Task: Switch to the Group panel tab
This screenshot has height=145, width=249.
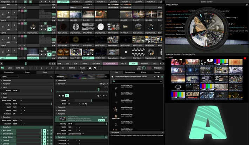Action: (x=27, y=72)
